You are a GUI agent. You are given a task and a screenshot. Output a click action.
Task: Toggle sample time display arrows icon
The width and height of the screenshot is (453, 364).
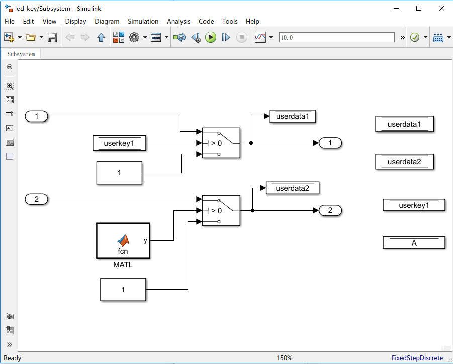coord(10,114)
